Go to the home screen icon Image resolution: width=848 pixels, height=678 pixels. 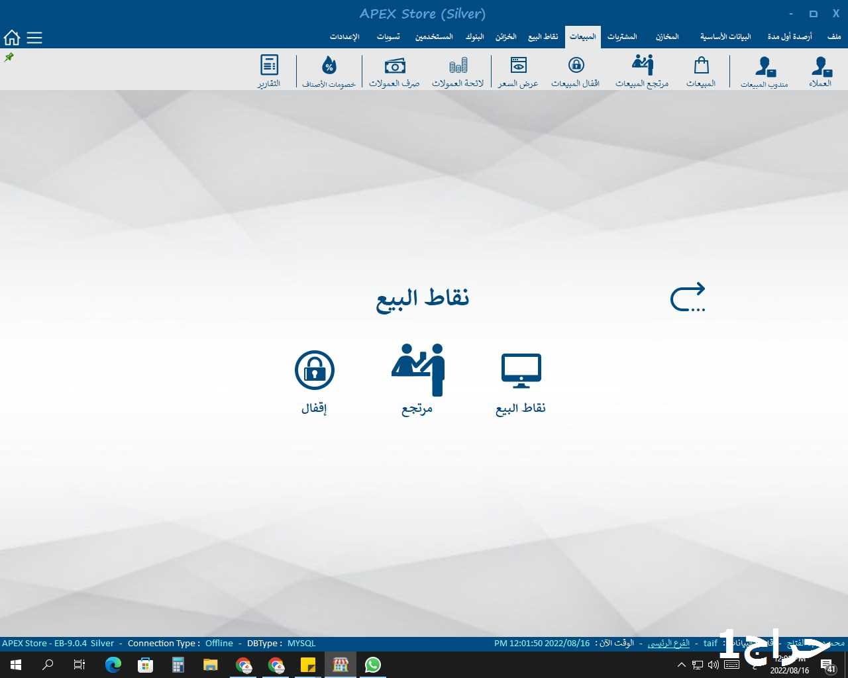(x=12, y=38)
